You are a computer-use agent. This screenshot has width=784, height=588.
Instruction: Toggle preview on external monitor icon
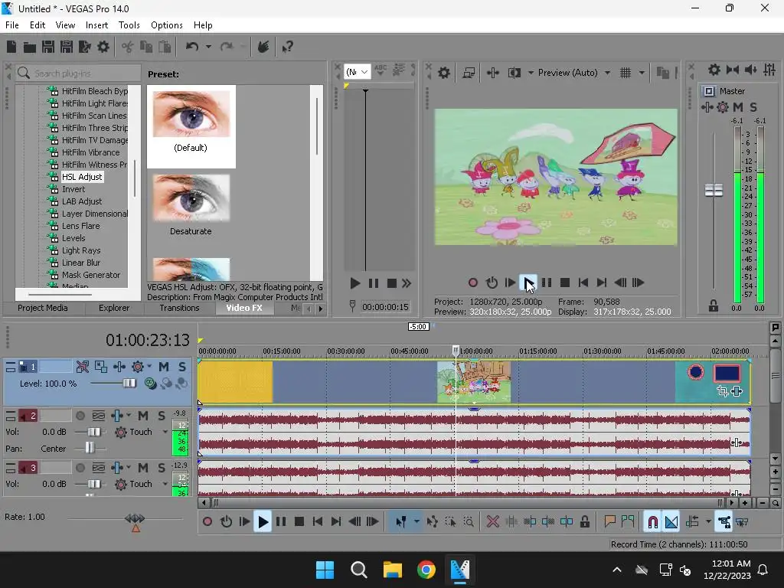point(469,73)
